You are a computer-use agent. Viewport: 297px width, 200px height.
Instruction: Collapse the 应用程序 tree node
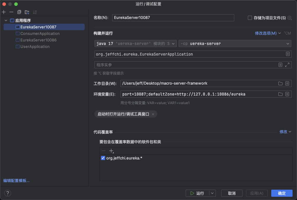pos(6,20)
